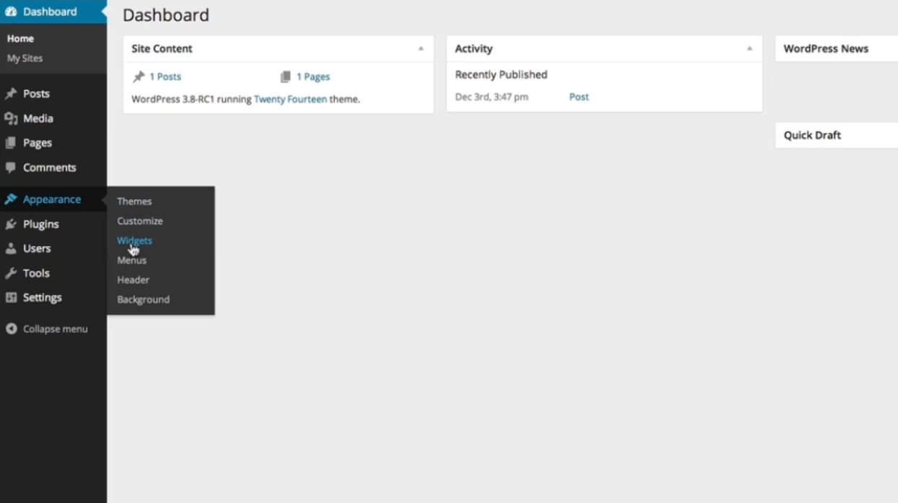This screenshot has height=503, width=898.
Task: Click the Recently Published heading
Action: coord(501,74)
